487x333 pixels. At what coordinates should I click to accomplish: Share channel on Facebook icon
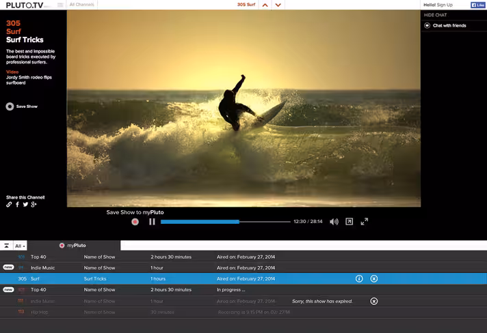(17, 205)
